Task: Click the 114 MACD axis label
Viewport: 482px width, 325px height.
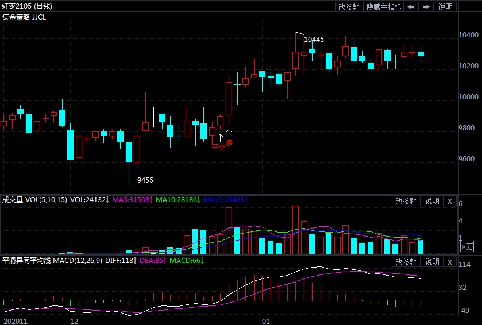Action: (x=464, y=265)
